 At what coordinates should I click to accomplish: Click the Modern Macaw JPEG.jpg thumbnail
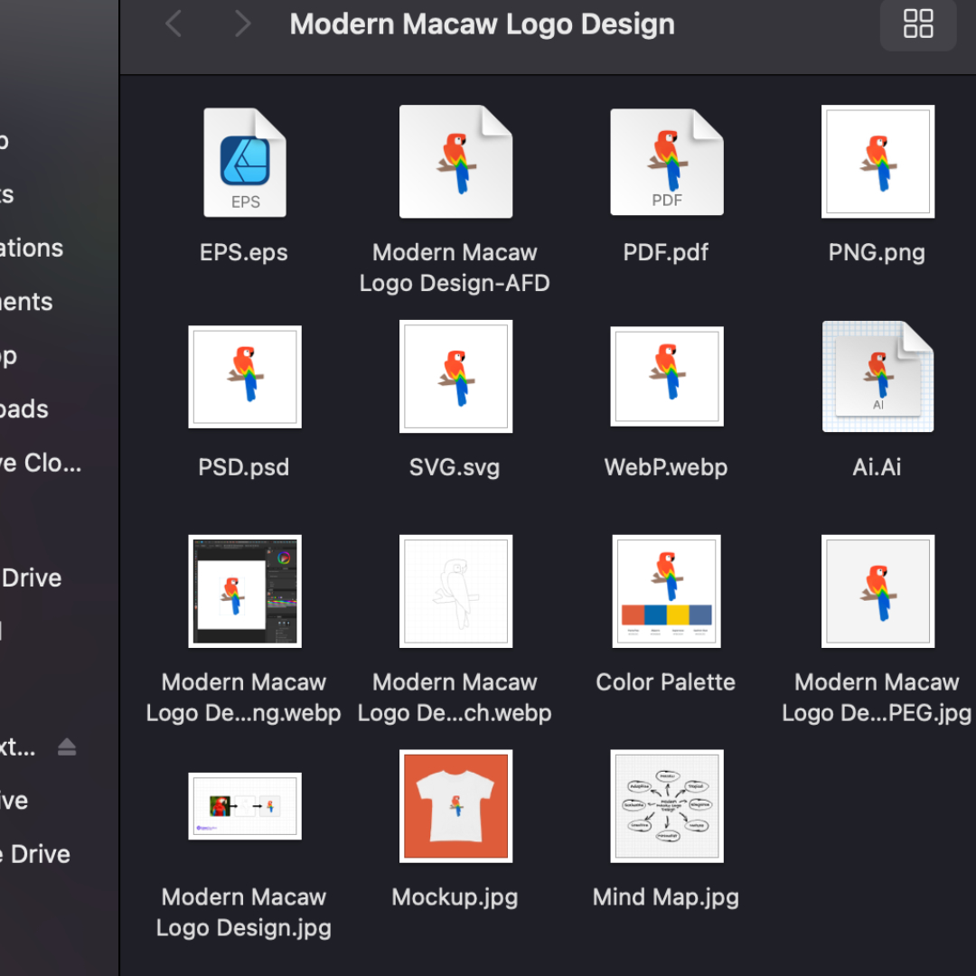(877, 591)
